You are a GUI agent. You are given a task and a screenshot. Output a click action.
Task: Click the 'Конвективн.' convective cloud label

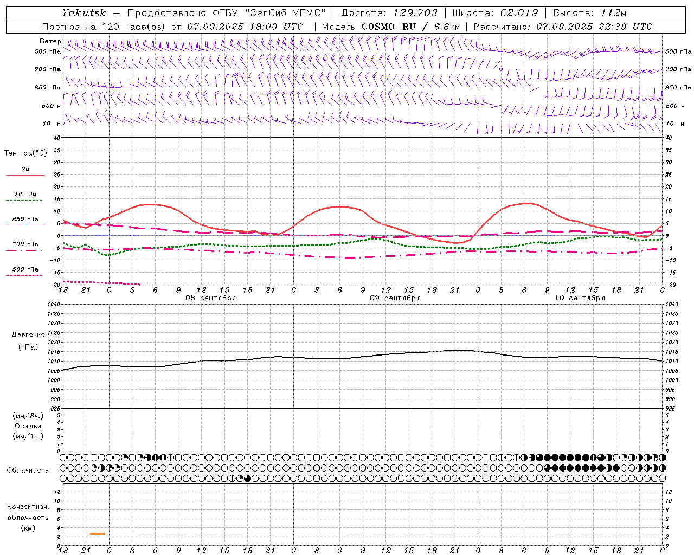pos(28,507)
